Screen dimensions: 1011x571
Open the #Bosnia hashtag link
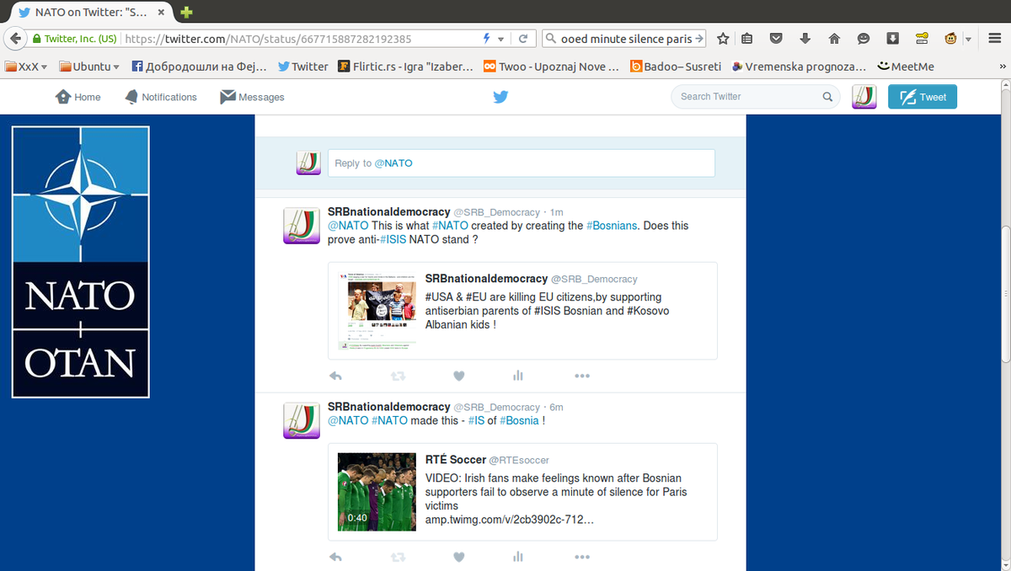519,420
